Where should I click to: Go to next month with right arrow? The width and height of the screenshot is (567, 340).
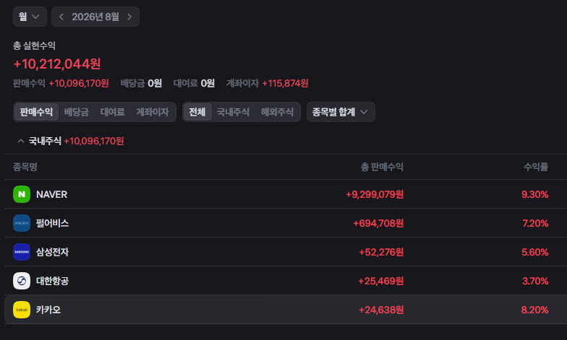[x=129, y=17]
